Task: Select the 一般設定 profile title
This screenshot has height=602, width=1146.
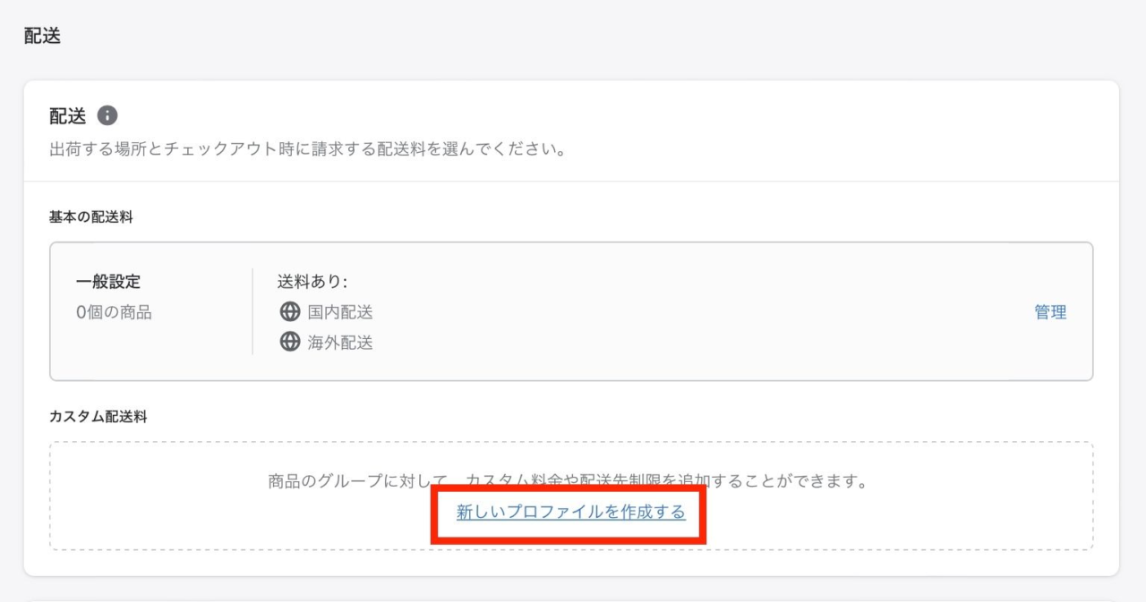Action: click(x=108, y=282)
